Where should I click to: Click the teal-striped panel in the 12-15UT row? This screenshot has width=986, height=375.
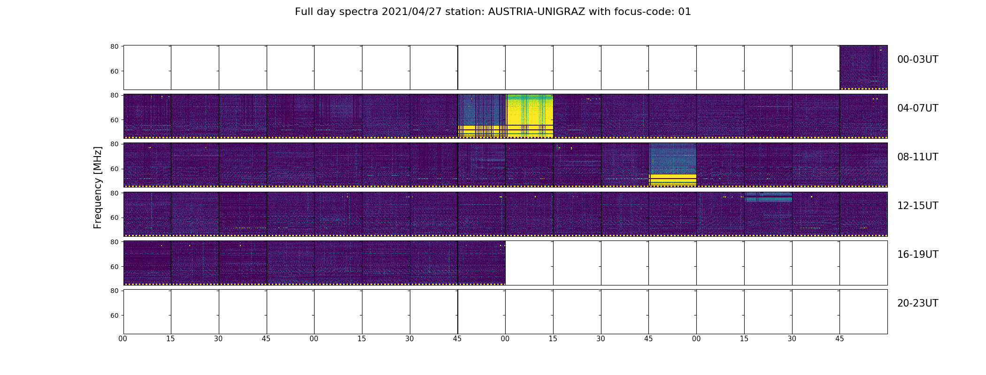point(768,214)
